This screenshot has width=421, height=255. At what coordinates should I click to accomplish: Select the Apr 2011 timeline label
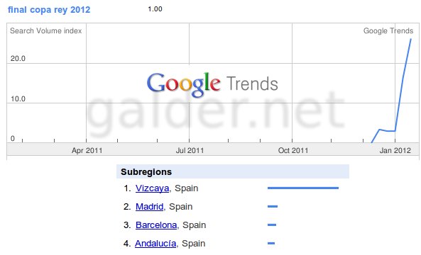coord(87,151)
